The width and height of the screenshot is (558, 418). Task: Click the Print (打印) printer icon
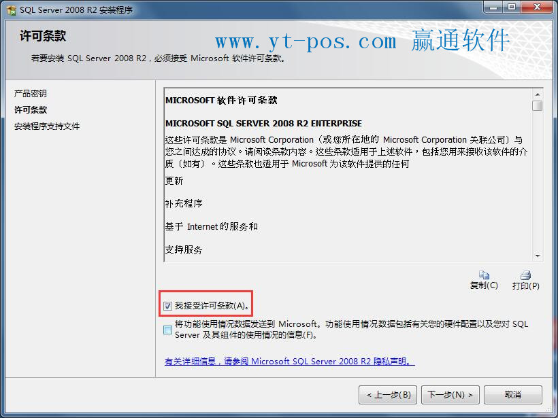(x=525, y=275)
